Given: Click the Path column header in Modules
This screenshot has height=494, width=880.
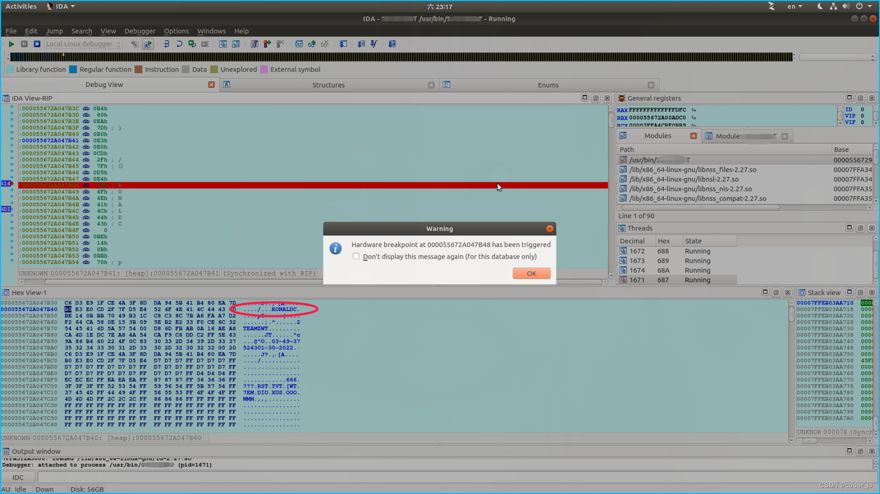Looking at the screenshot, I should pos(724,149).
